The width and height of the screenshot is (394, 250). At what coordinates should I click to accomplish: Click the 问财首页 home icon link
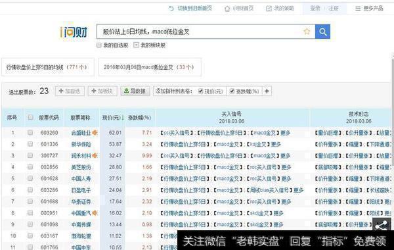[239, 9]
